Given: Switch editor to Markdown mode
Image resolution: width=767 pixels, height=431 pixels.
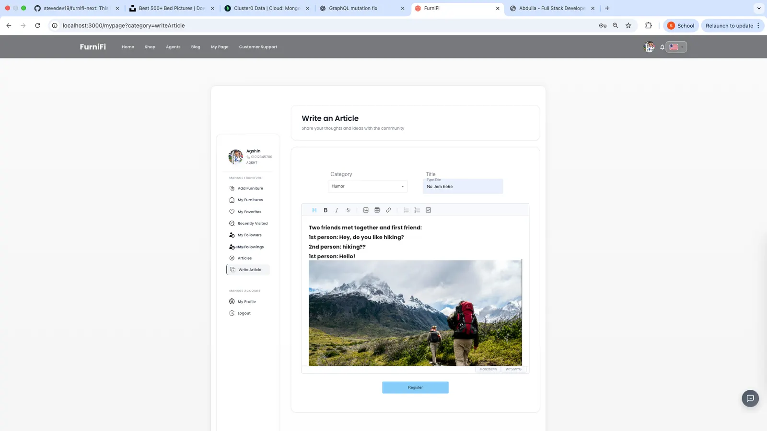Looking at the screenshot, I should tap(488, 369).
